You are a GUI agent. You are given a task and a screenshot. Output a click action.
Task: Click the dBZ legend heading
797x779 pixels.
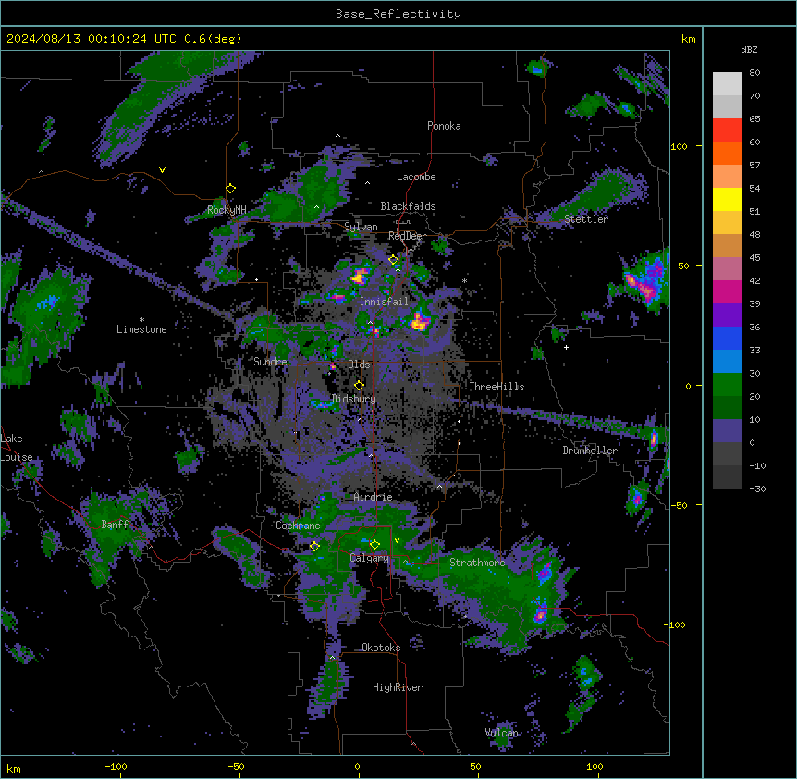(x=749, y=49)
